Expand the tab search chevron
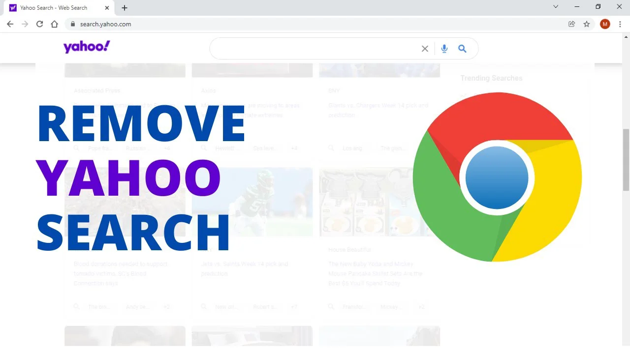This screenshot has width=630, height=354. tap(556, 7)
